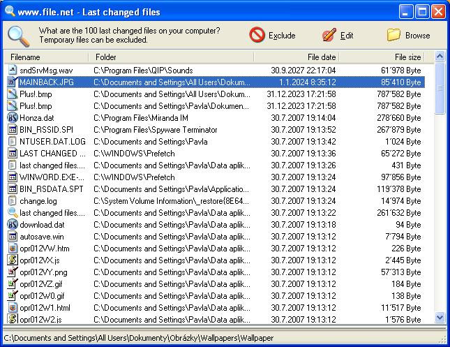Click the icon of BIN_RSSID.SPI
This screenshot has height=347, width=450.
coord(13,130)
